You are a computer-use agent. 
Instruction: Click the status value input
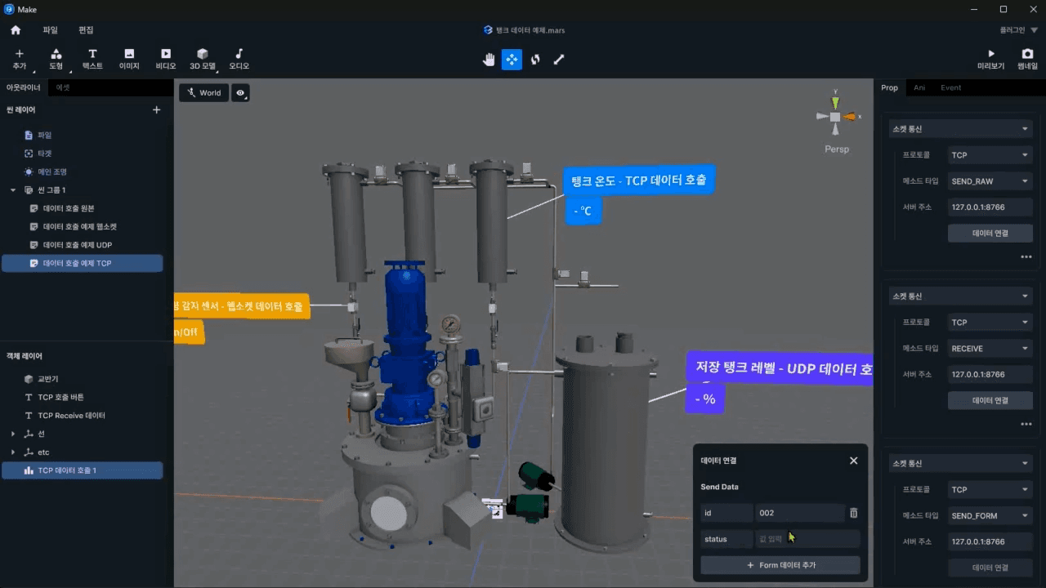[807, 539]
